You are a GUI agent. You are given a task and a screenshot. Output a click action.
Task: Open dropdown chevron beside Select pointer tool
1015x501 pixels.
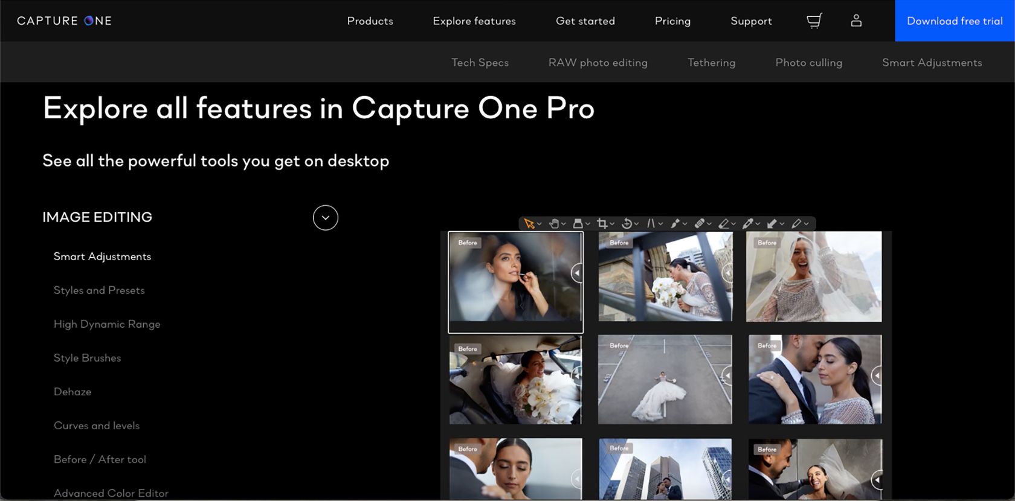tap(540, 225)
